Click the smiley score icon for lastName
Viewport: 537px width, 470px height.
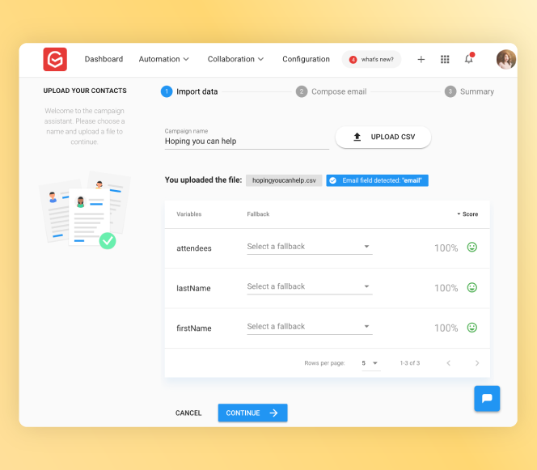[x=472, y=287]
